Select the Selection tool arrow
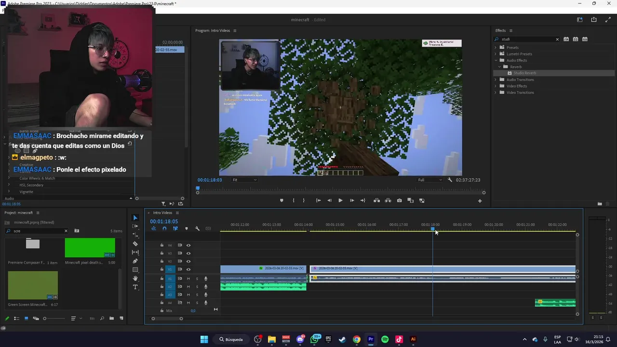The width and height of the screenshot is (617, 347). (135, 218)
